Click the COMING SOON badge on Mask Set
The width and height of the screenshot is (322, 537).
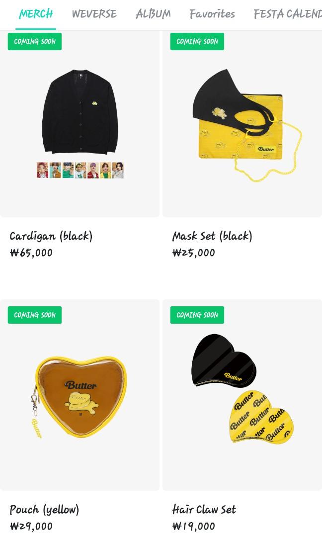point(197,41)
